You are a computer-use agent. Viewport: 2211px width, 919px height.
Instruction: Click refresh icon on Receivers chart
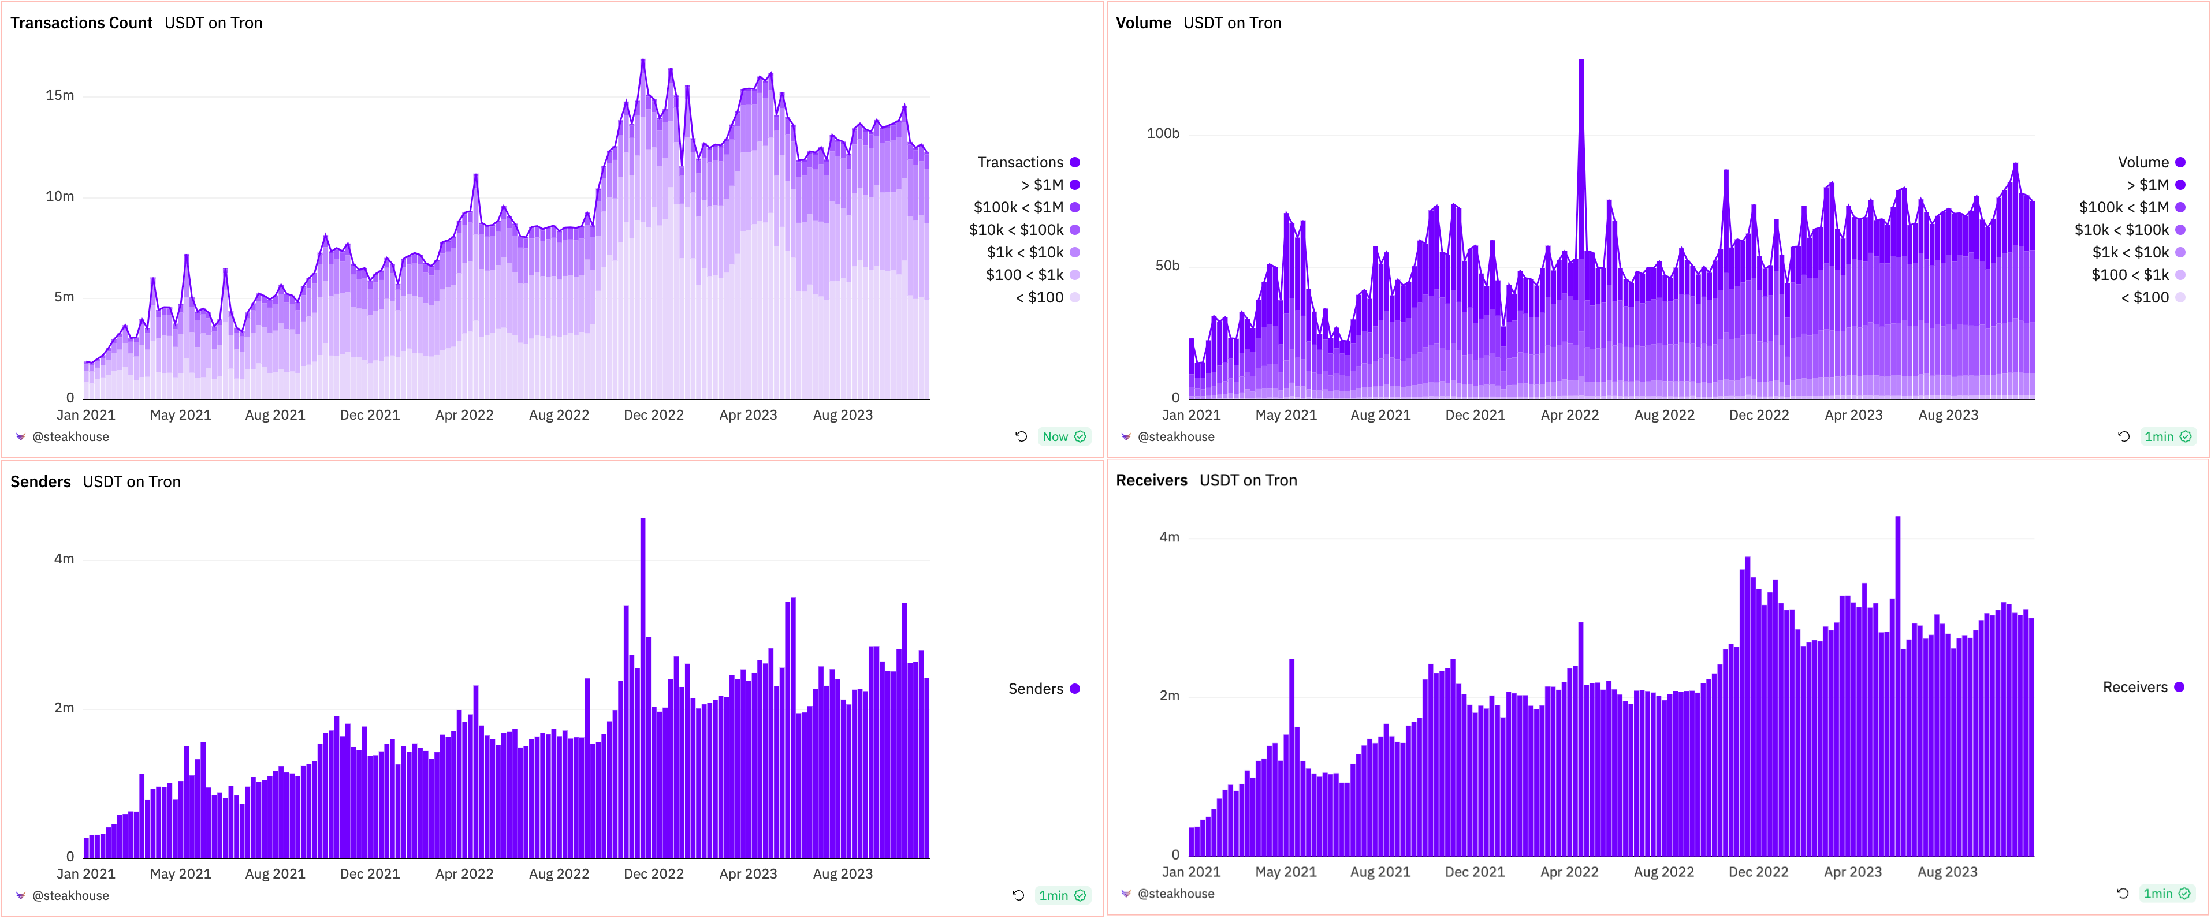coord(2123,893)
